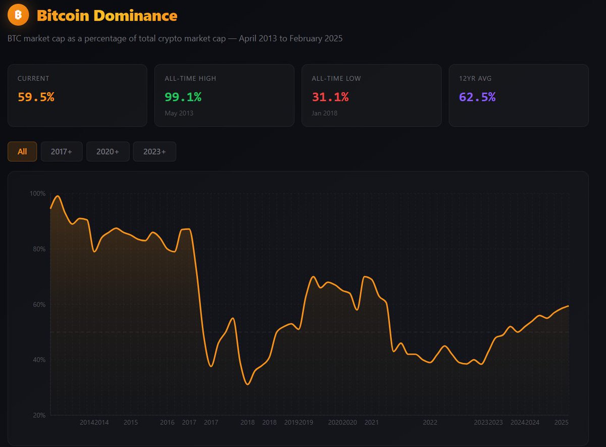Click the May 2013 date label
The image size is (606, 447).
point(179,113)
